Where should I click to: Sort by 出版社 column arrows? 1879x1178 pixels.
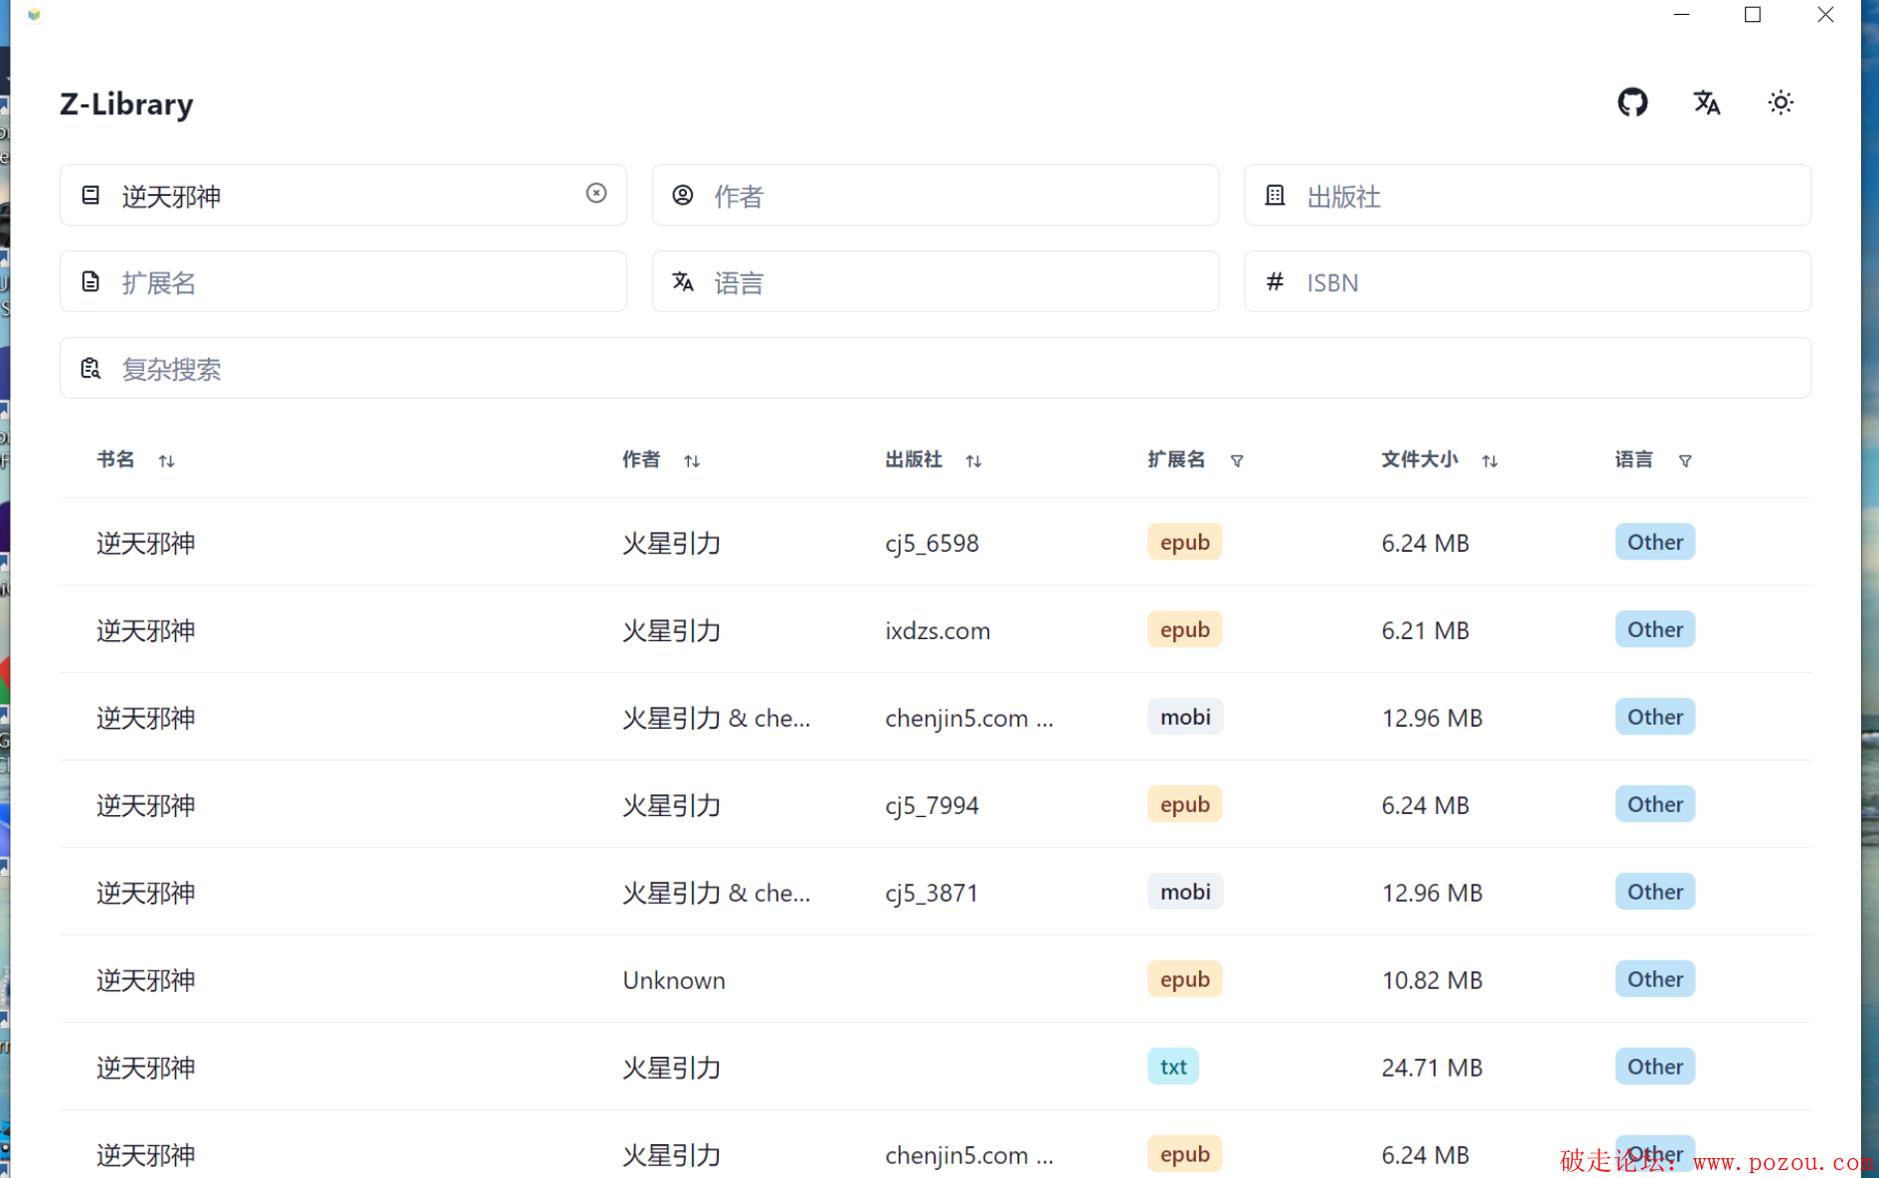pos(973,460)
